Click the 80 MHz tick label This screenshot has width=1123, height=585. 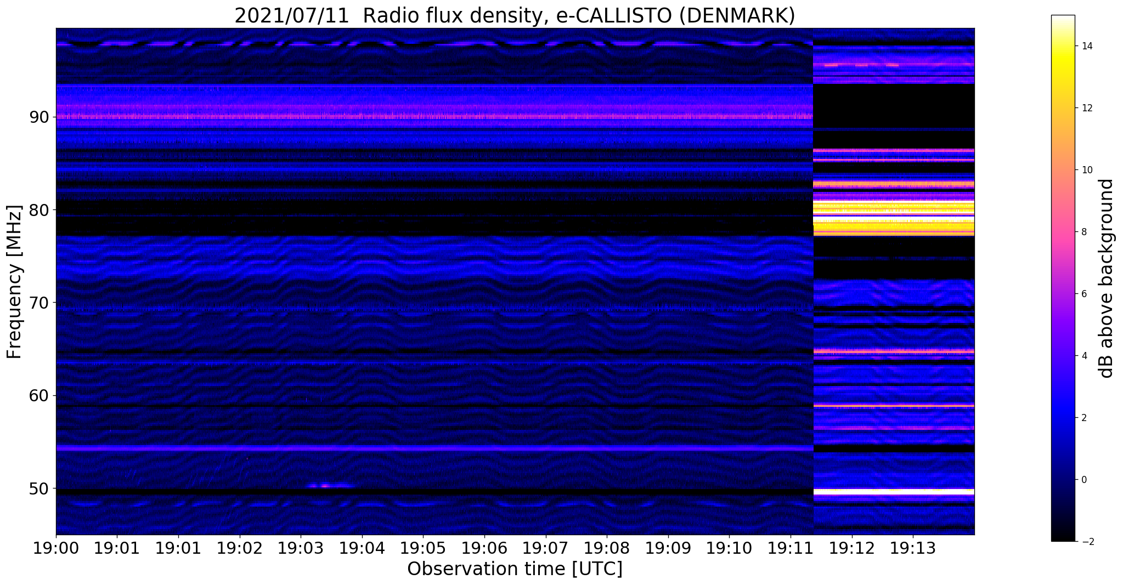point(38,209)
